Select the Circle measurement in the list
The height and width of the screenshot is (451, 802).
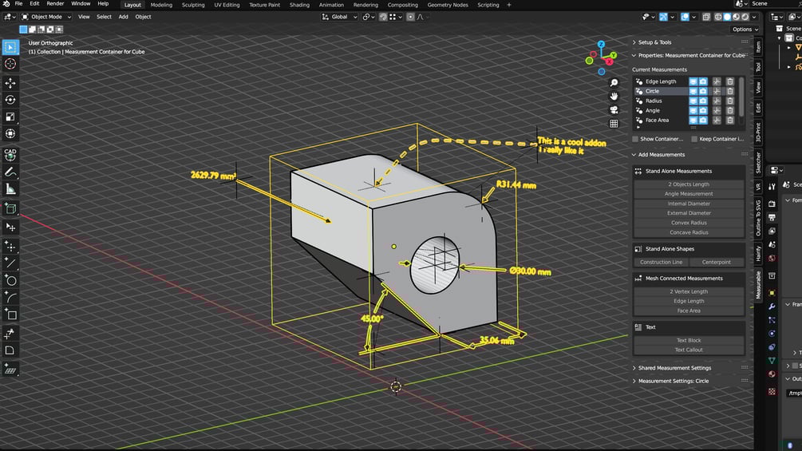tap(660, 91)
